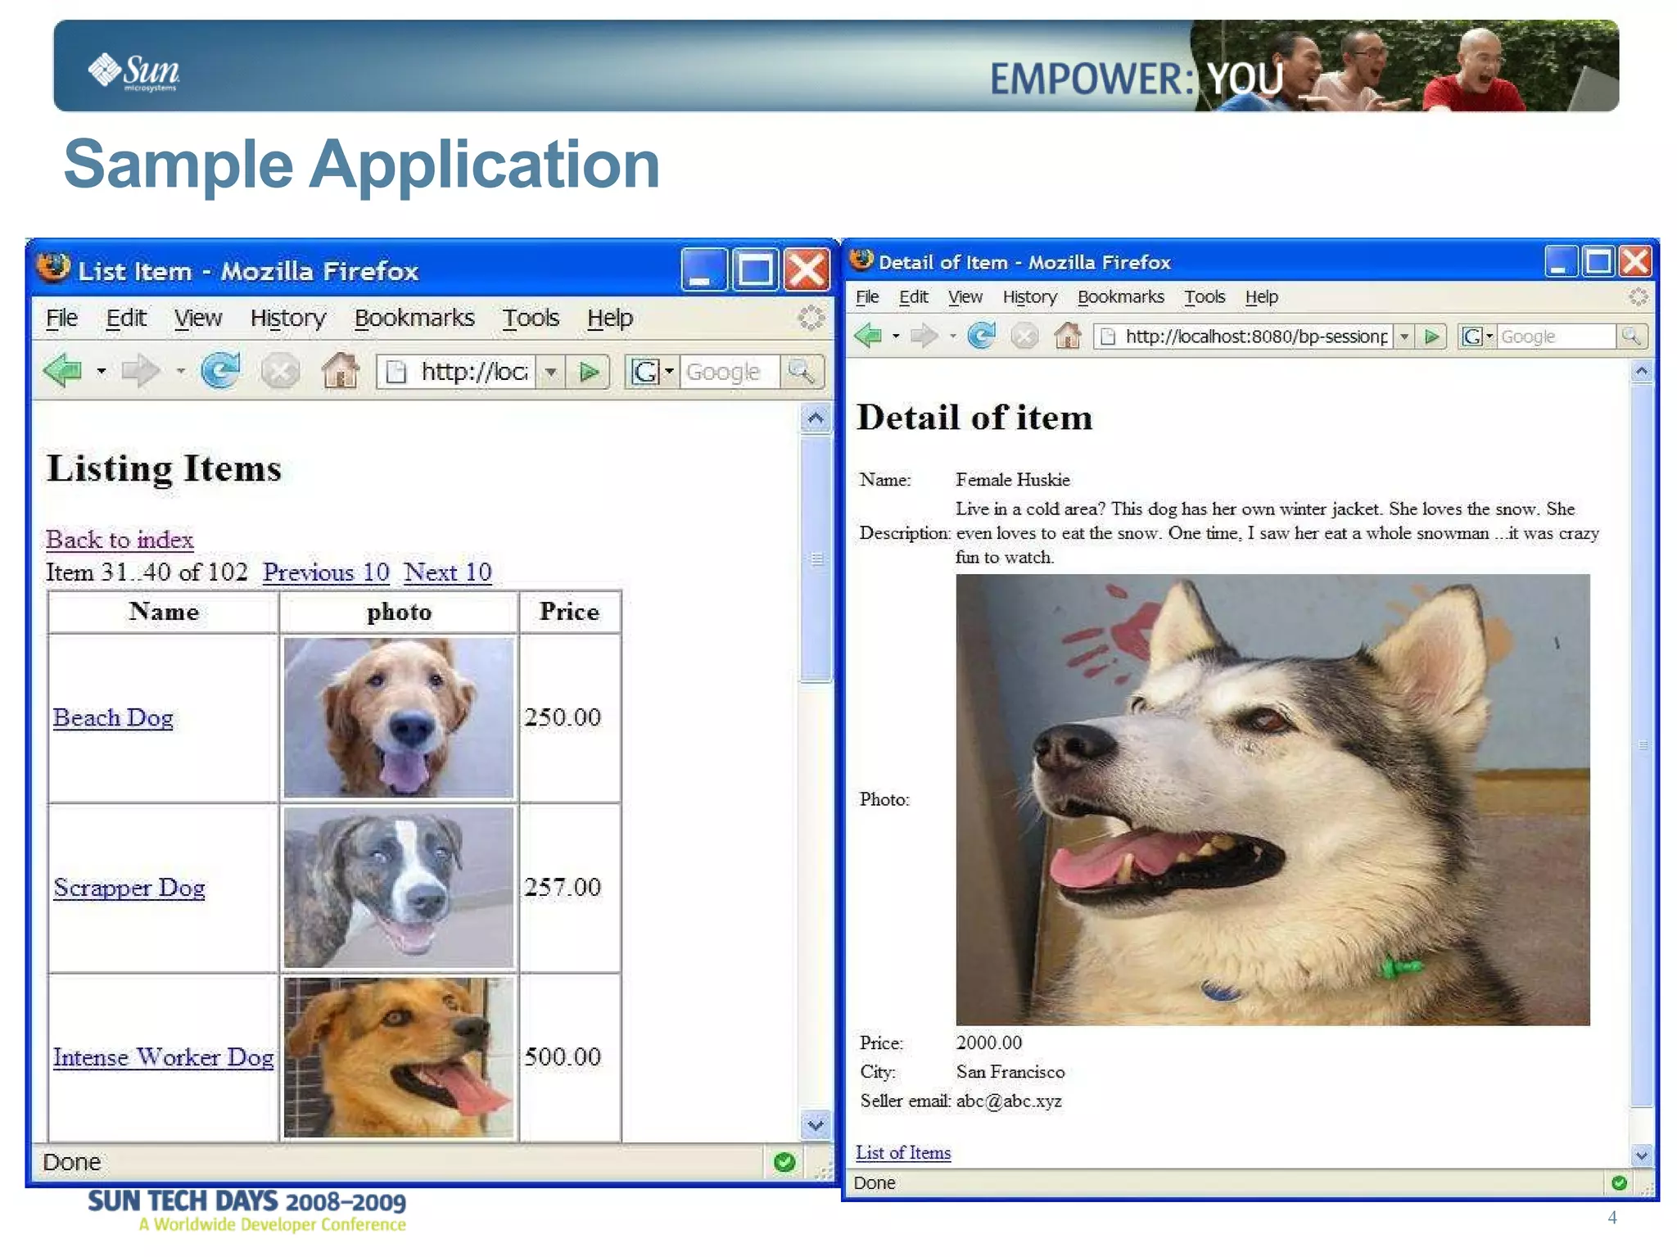The height and width of the screenshot is (1257, 1677).
Task: Expand address bar dropdown in List Item window
Action: (551, 372)
